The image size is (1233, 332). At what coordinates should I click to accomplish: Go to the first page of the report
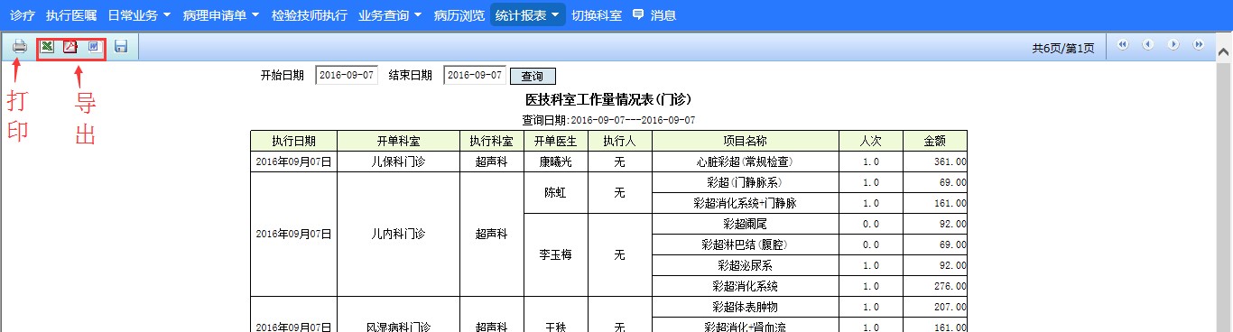pos(1123,44)
